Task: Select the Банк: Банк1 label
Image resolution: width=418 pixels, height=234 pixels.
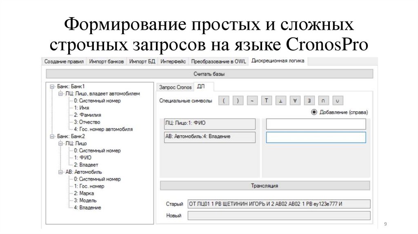Action: coord(71,86)
